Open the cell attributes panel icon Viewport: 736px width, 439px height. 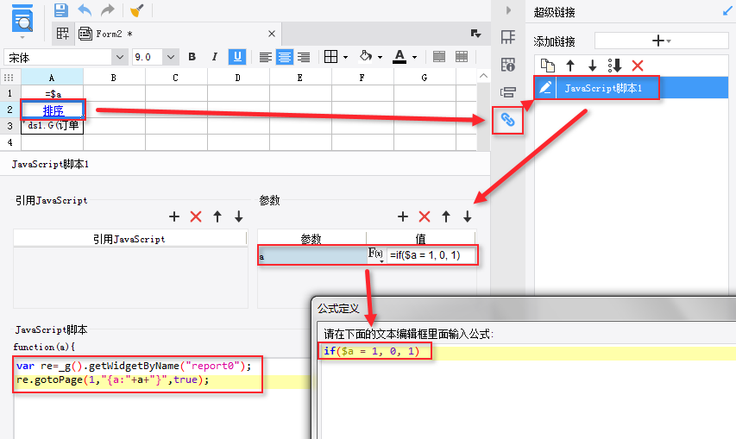click(x=508, y=36)
